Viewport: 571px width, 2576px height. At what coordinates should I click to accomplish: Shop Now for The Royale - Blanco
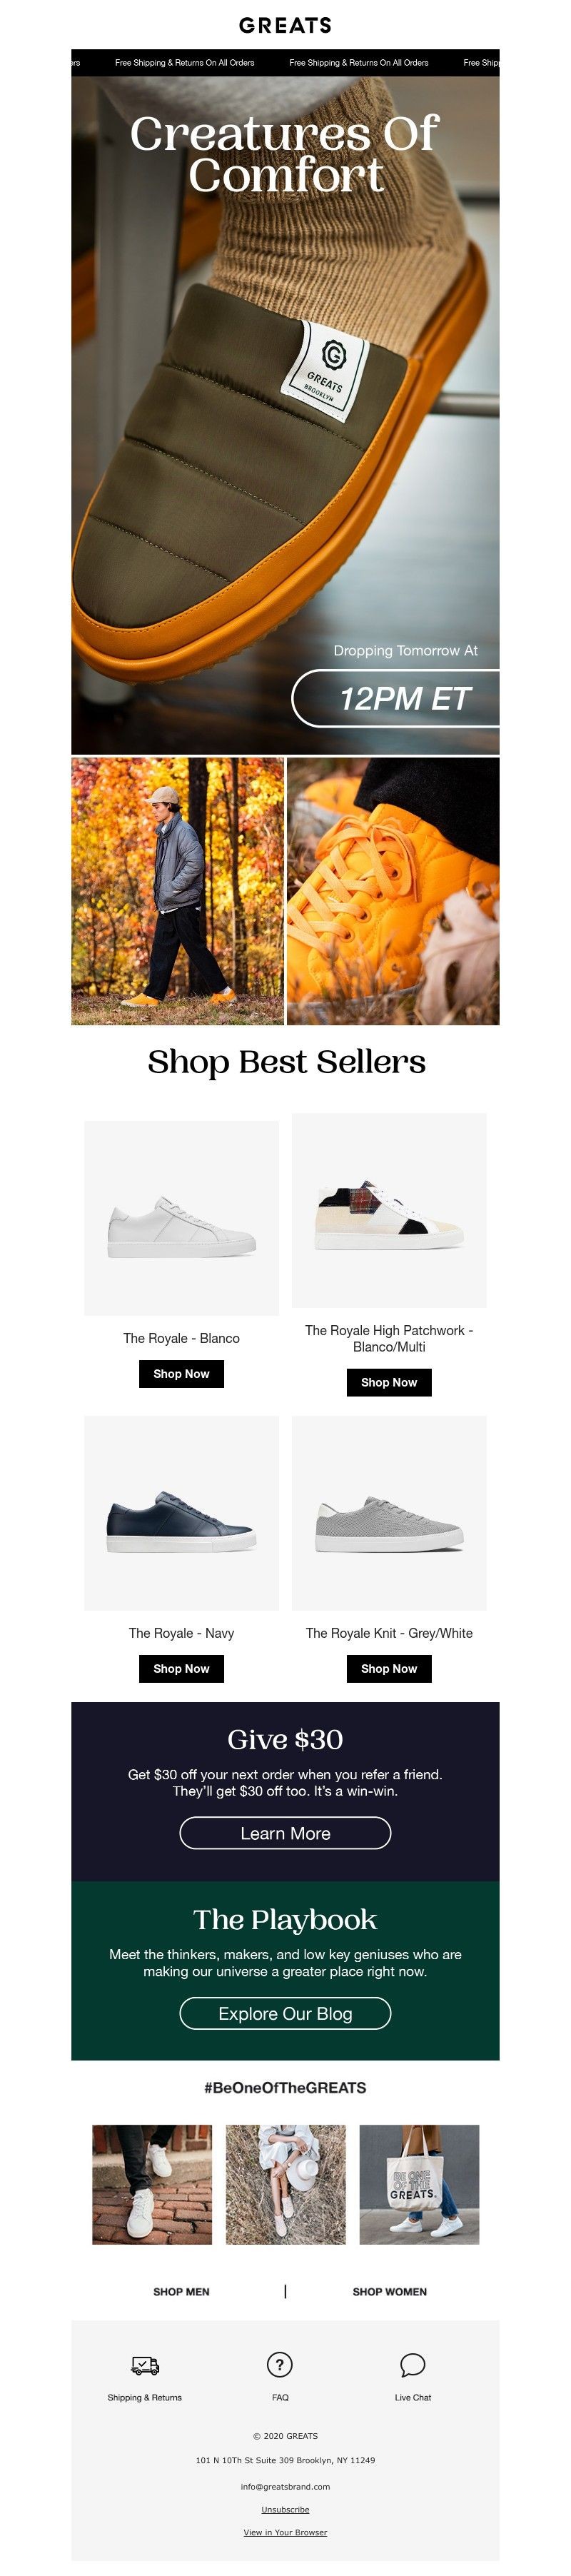pos(181,1374)
